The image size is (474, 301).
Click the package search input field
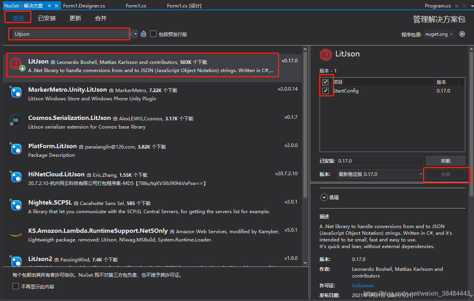[x=70, y=34]
